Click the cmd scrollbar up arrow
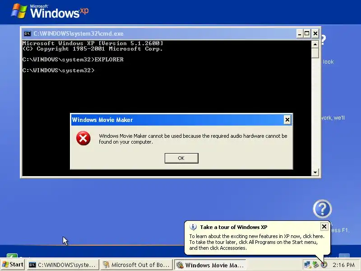 point(315,44)
